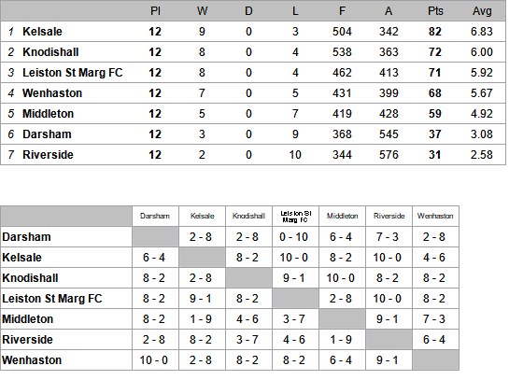Image resolution: width=509 pixels, height=380 pixels.
Task: Select Knodishall vs Middleton 10 - 0 result
Action: tap(341, 278)
